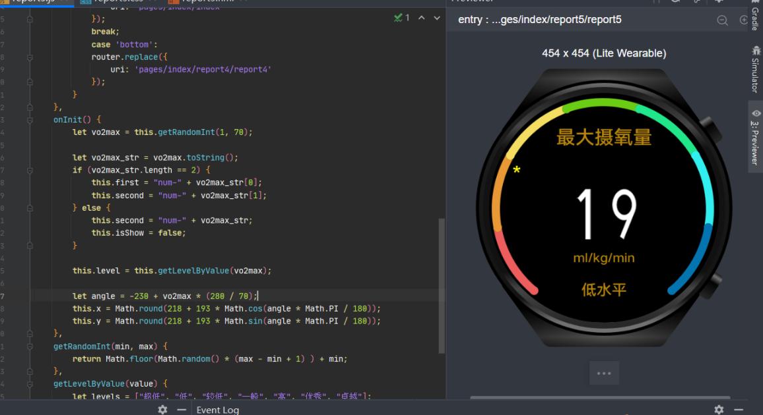Click the three-dots more button below watch
763x415 pixels.
tap(604, 373)
